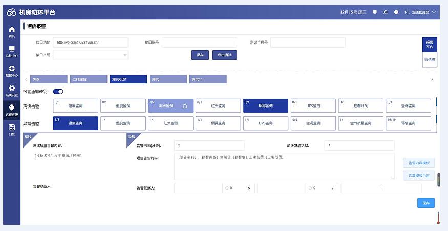The height and width of the screenshot is (231, 448).
Task: Toggle the 报警通知使能 switch
Action: [58, 92]
